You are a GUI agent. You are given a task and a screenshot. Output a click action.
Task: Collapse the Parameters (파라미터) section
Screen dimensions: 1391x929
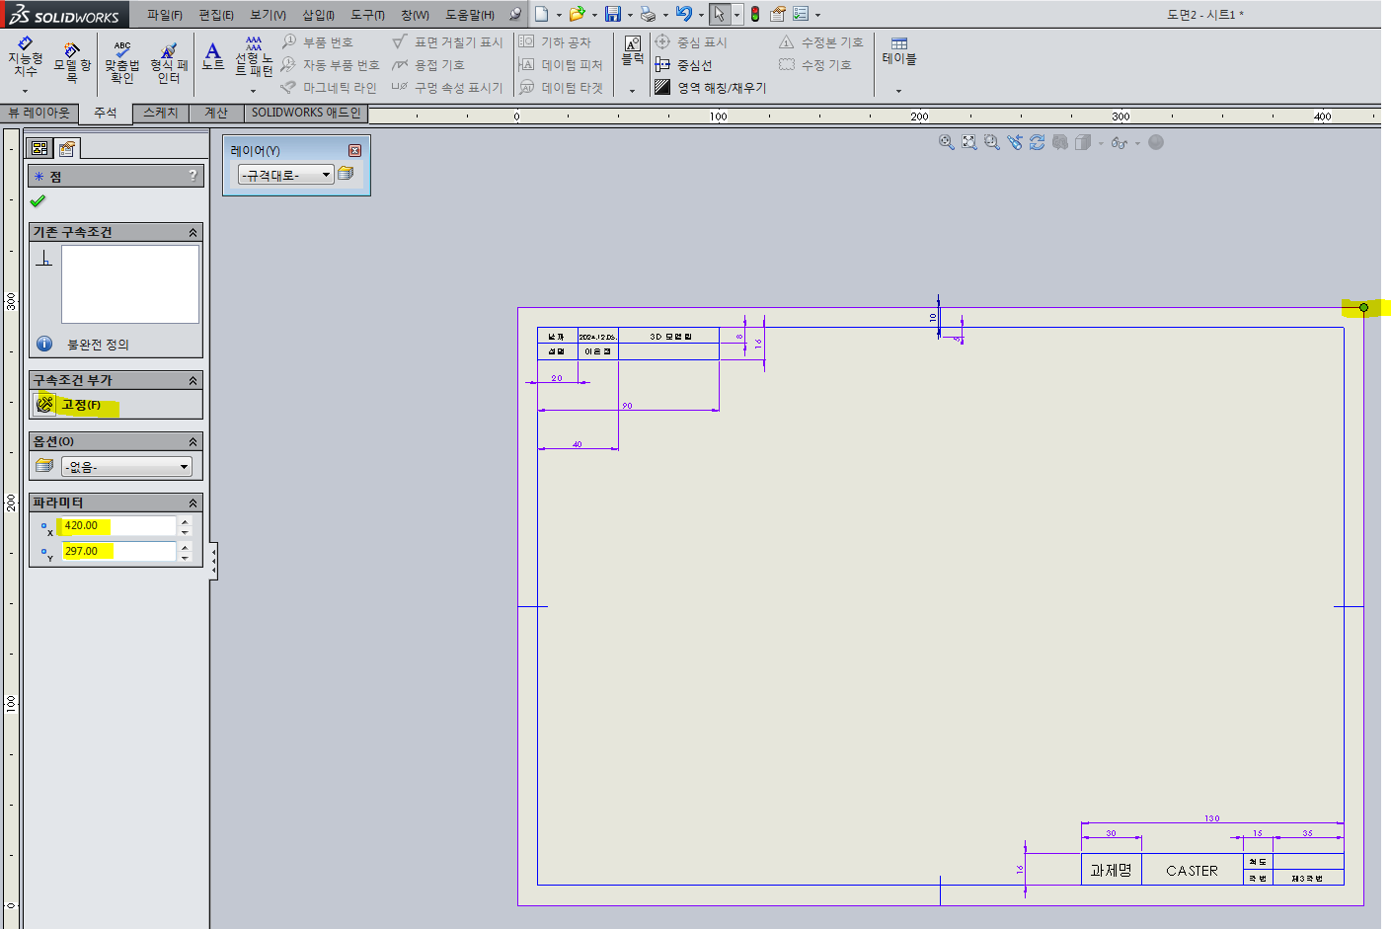point(193,503)
